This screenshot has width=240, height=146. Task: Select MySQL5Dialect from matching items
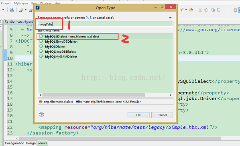coord(106,37)
